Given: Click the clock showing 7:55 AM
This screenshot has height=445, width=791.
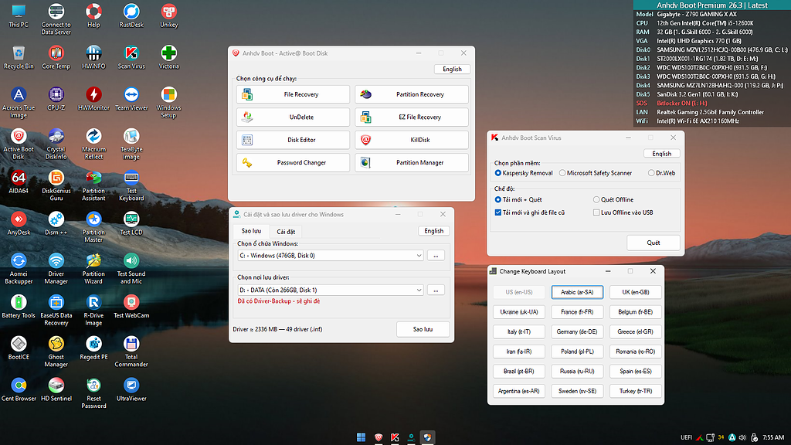Looking at the screenshot, I should tap(773, 437).
